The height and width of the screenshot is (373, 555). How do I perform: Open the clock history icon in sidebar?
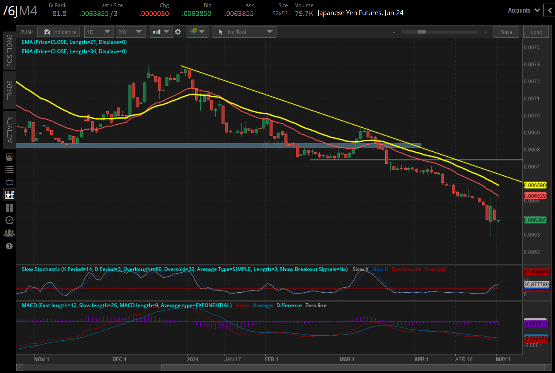coord(10,220)
